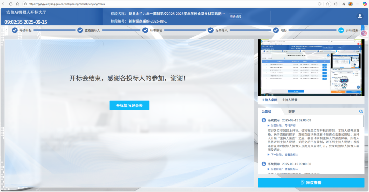Viewport: 369px width, 192px height.
Task: Click 当前阶段: 等待开标 text
Action: click(283, 125)
